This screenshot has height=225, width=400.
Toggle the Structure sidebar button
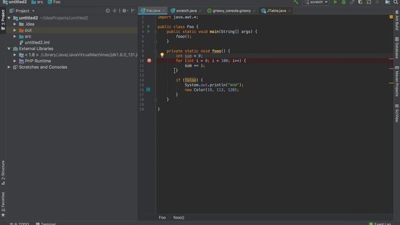2,172
